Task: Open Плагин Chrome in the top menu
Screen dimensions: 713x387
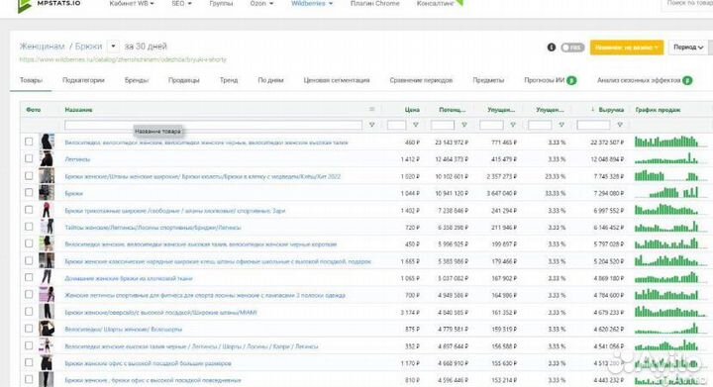Action: click(x=374, y=4)
